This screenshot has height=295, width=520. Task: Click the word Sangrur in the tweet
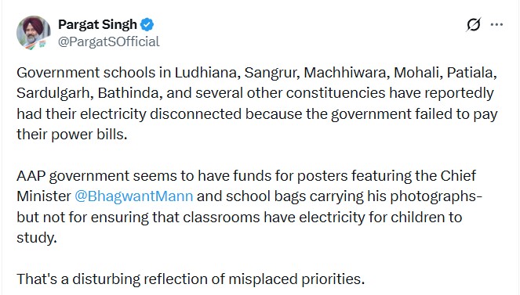(272, 73)
